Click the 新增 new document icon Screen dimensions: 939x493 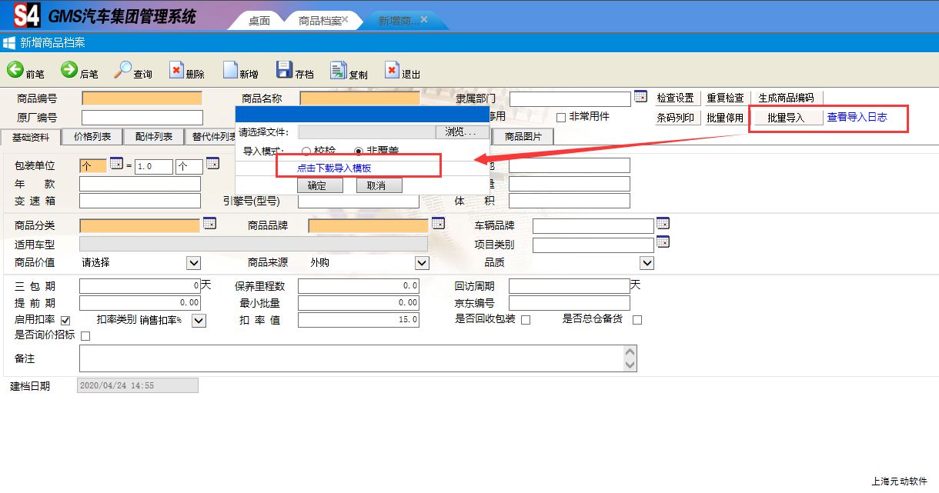click(x=230, y=70)
